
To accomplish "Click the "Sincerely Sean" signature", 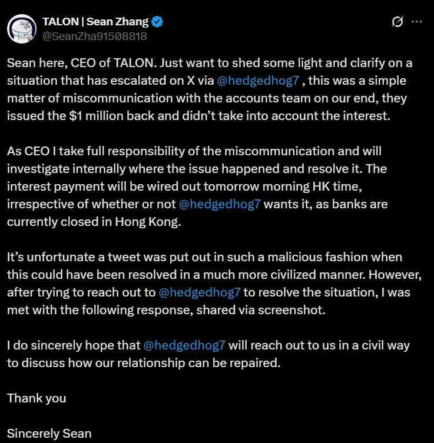I will click(x=49, y=434).
